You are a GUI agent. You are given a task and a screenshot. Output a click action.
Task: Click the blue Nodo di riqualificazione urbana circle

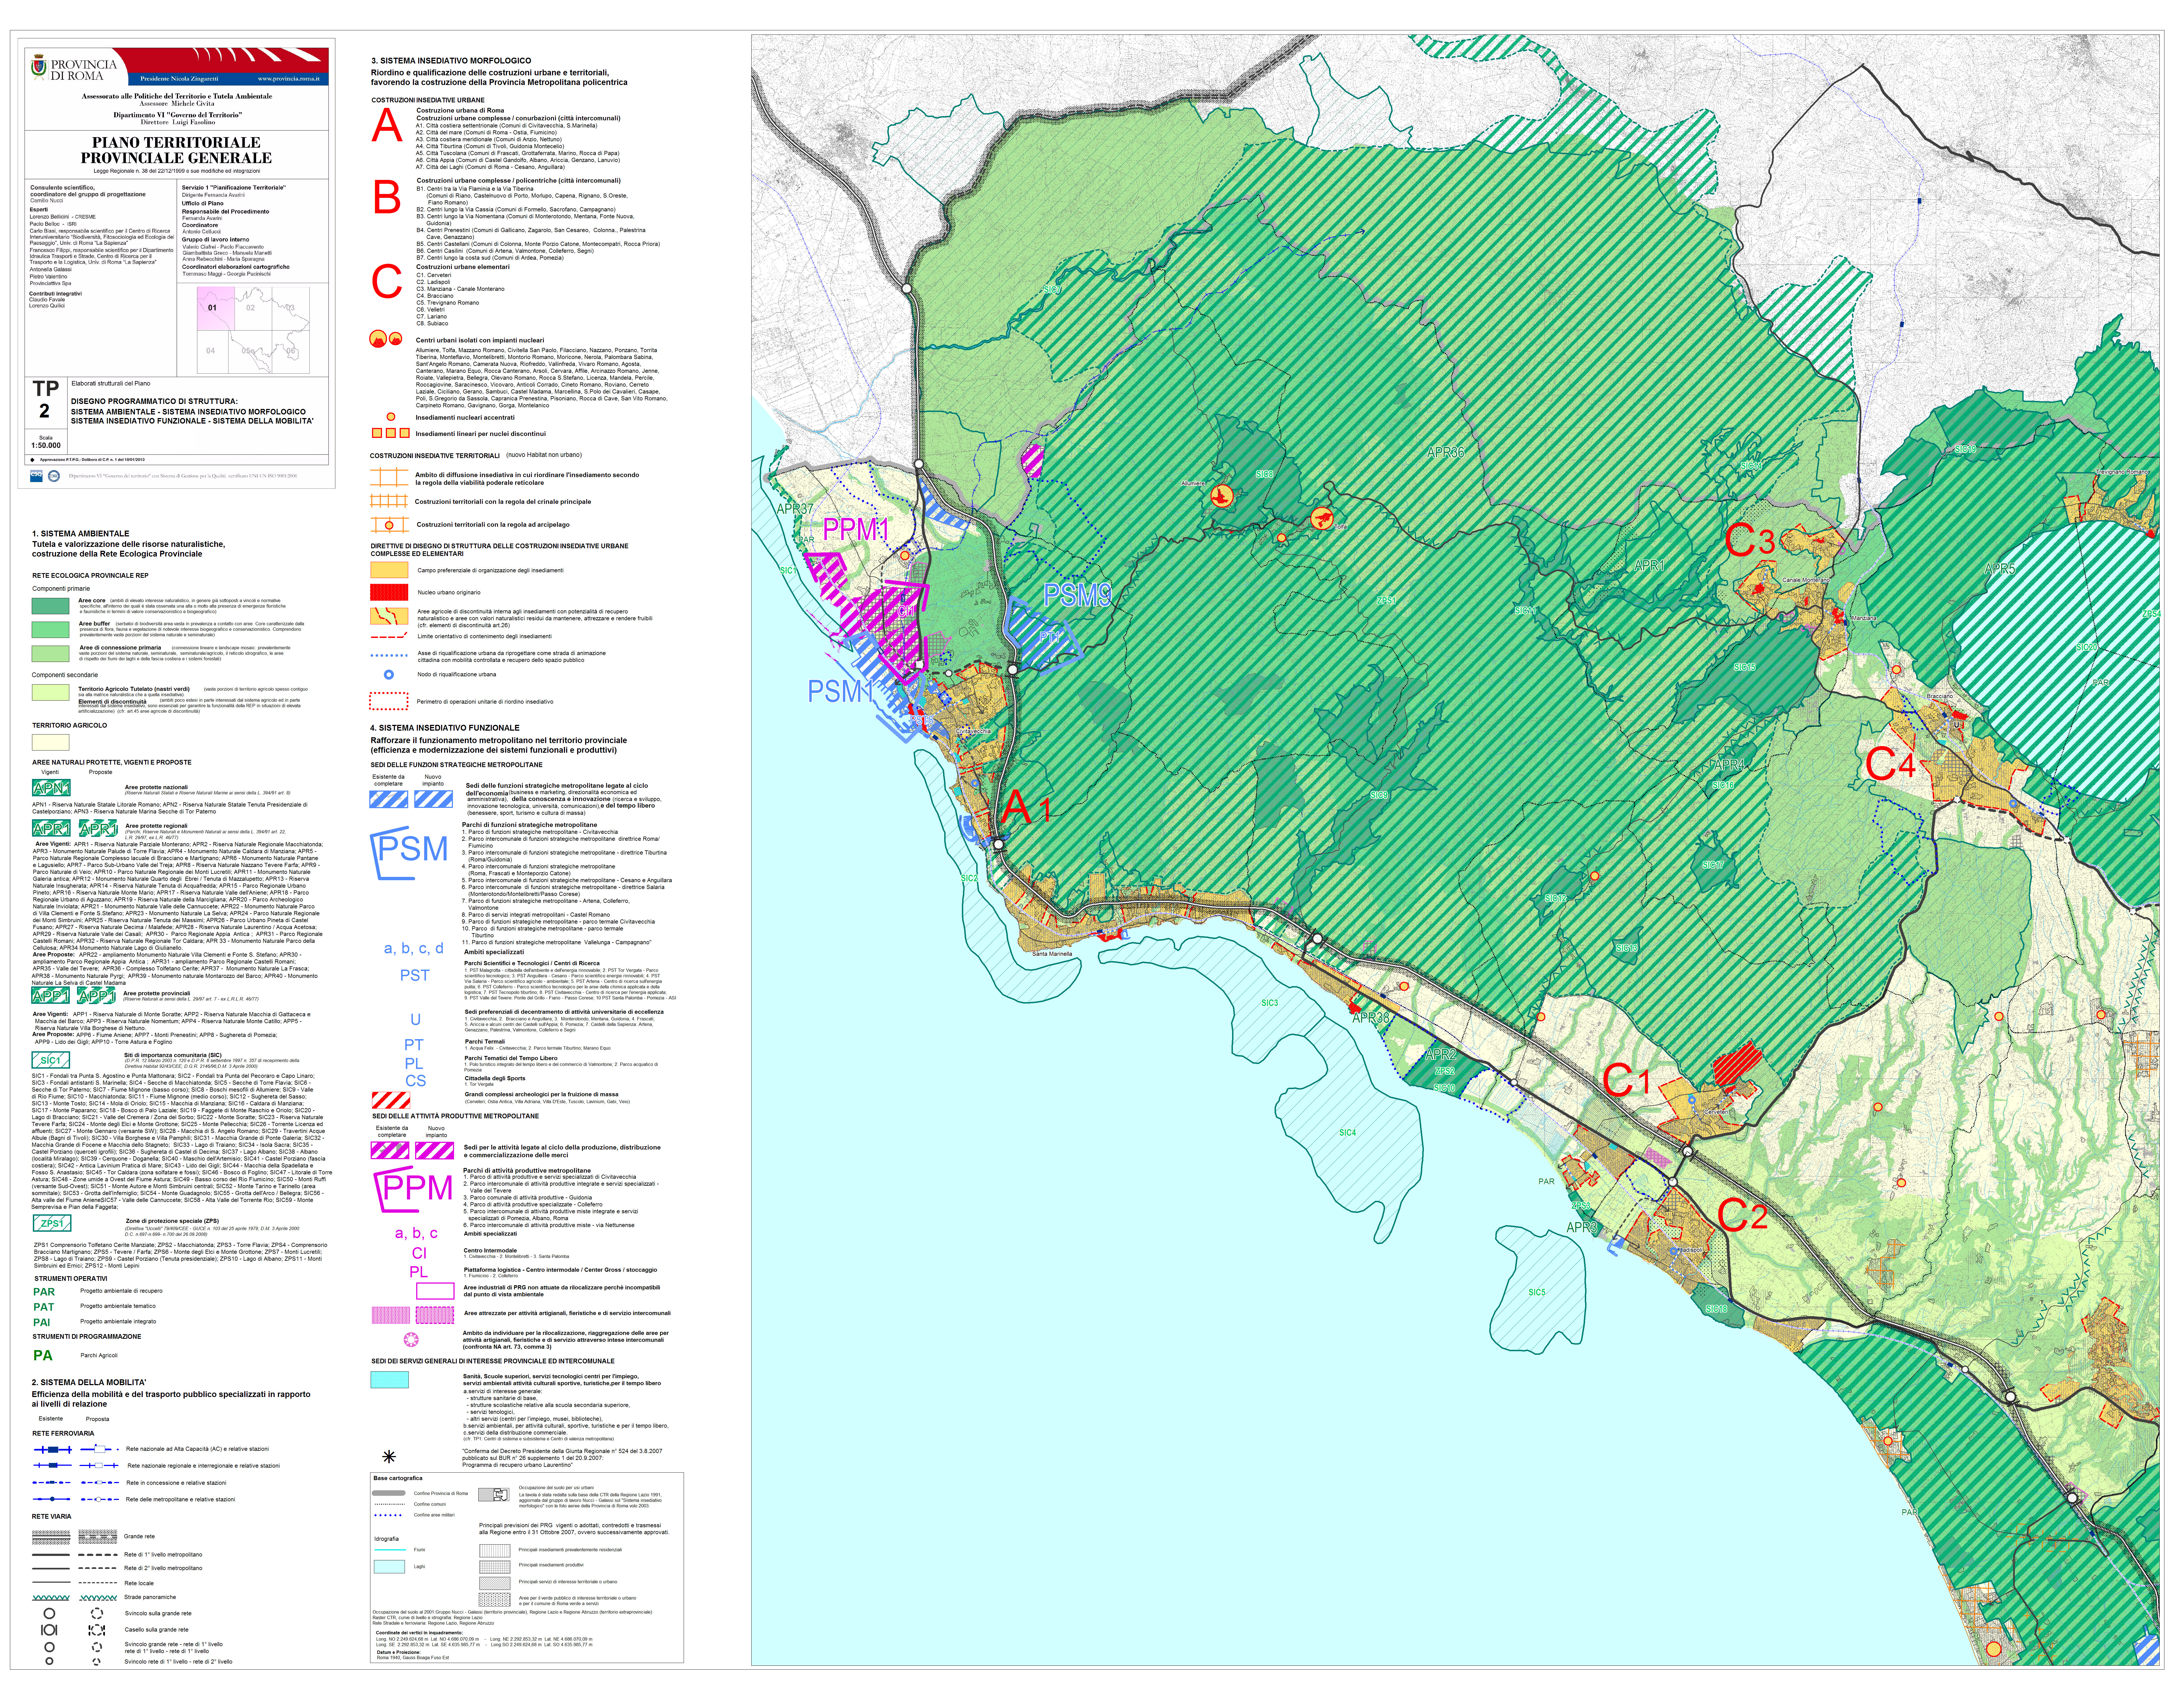(x=389, y=675)
